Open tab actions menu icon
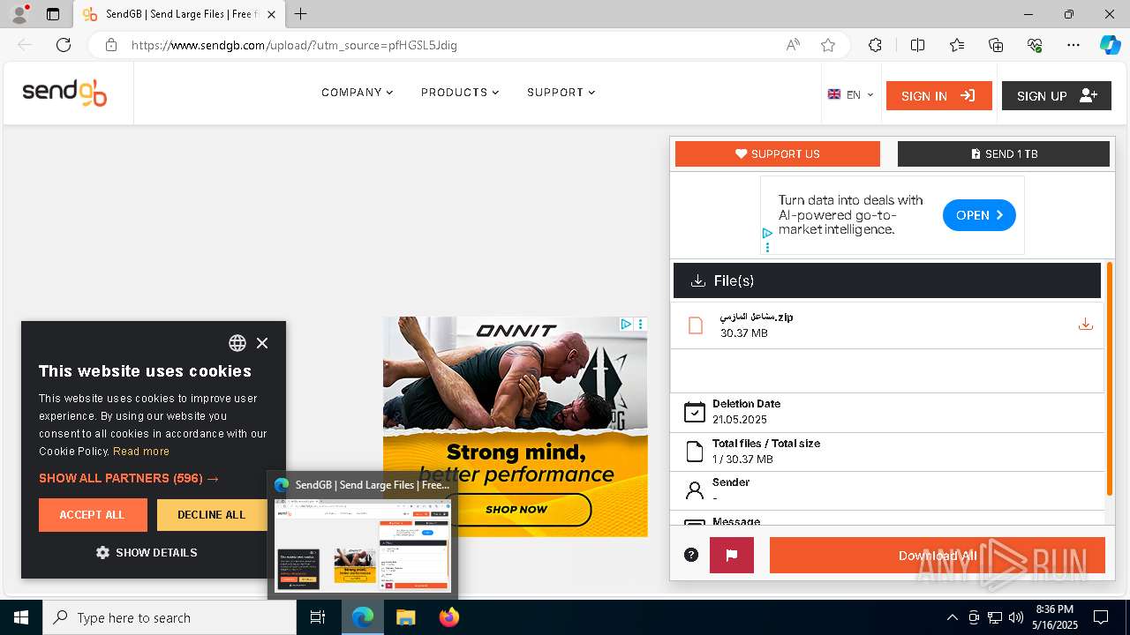1130x635 pixels. pos(53,14)
